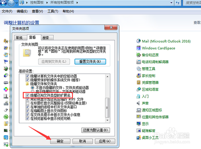Open the 家长控制 icon
Viewport: 201px width, 149px height.
[x=139, y=75]
